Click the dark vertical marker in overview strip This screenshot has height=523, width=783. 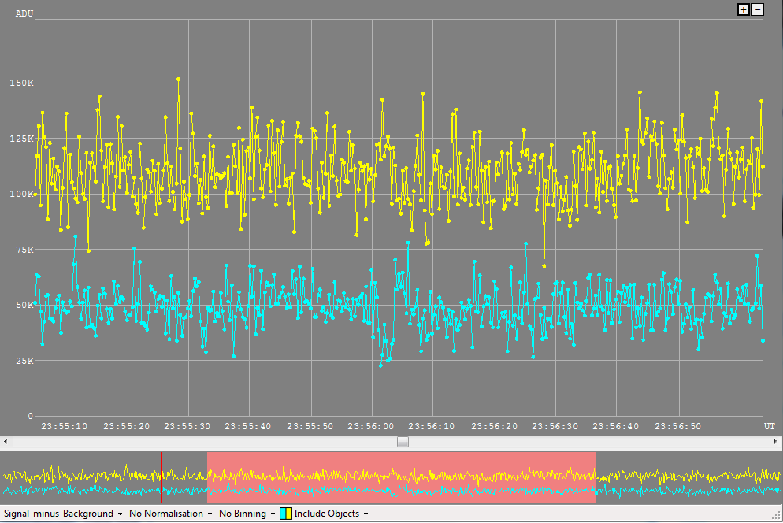pos(161,477)
